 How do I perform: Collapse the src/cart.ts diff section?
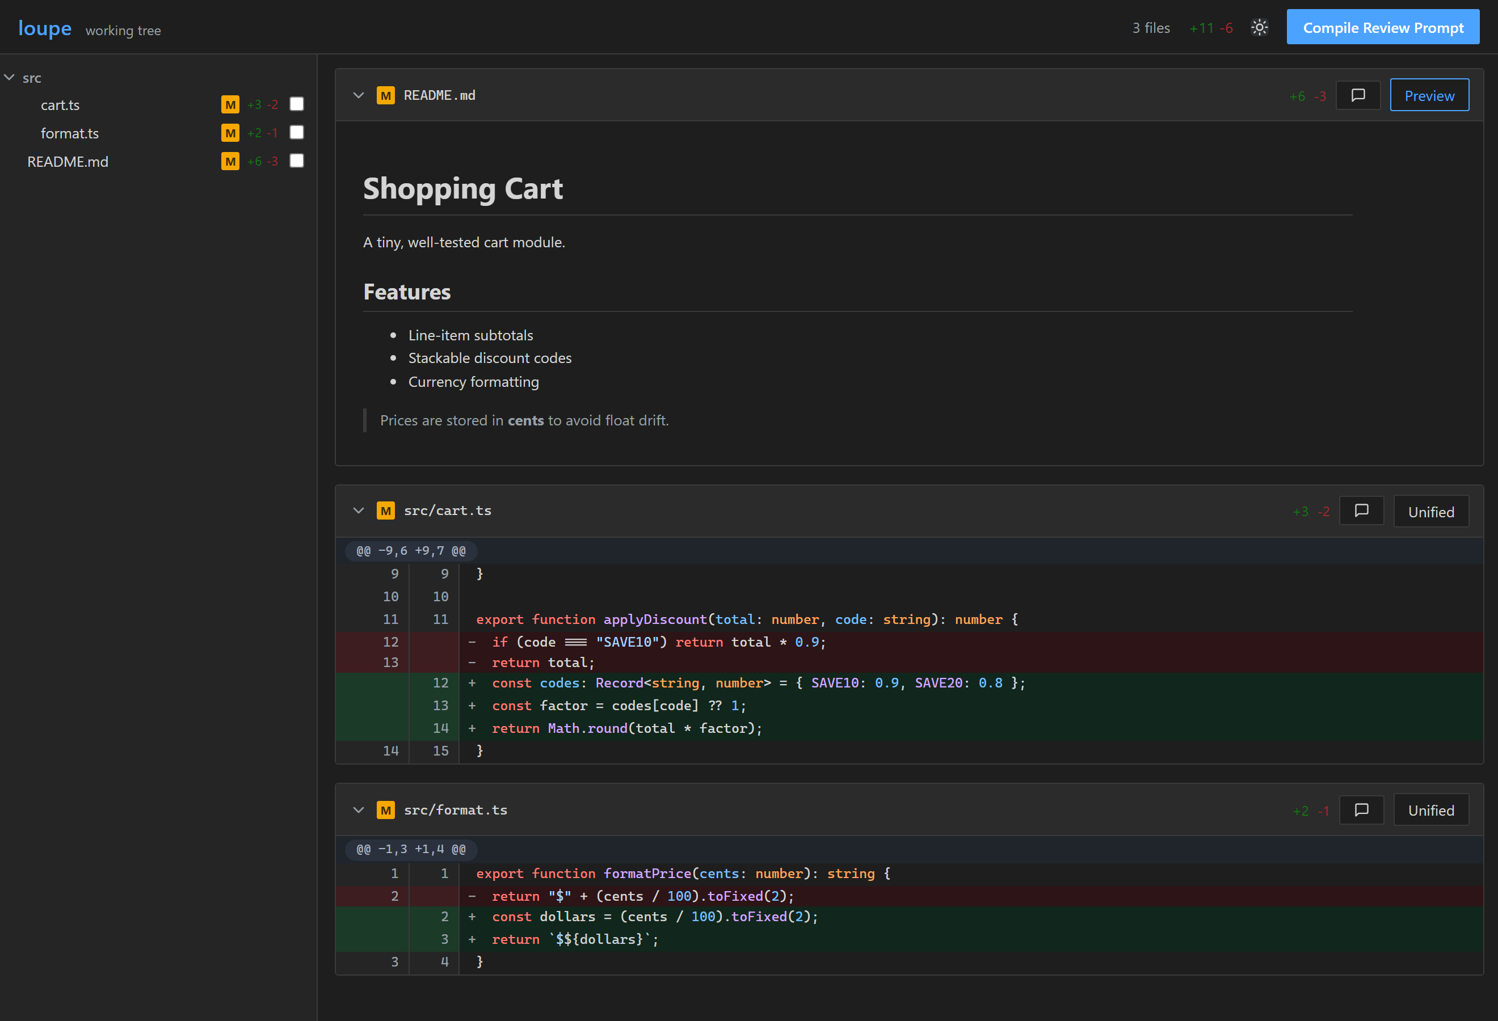(359, 511)
